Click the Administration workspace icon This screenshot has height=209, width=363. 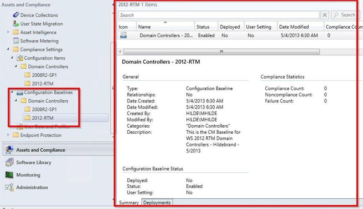[x=9, y=187]
